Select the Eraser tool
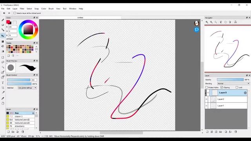The width and height of the screenshot is (251, 141). 3,25
